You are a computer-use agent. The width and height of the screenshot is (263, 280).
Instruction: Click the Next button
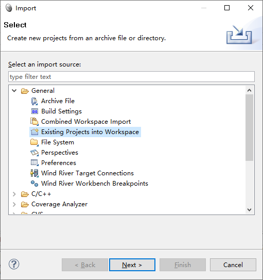pyautogui.click(x=132, y=265)
